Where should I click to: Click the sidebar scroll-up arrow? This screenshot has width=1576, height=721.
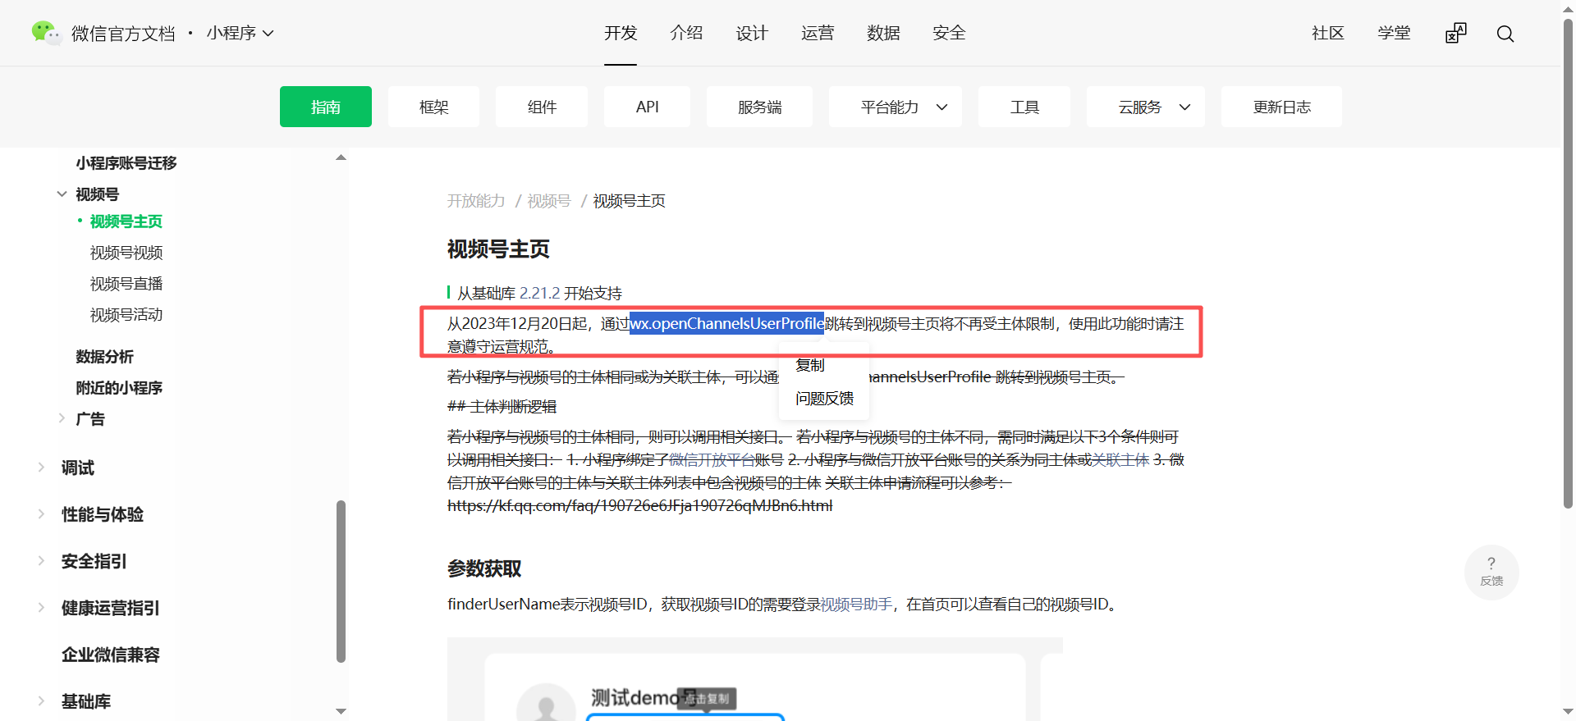coord(341,157)
